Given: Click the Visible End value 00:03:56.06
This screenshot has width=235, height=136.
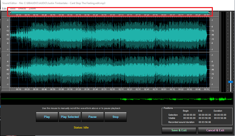Looking at the screenshot, I should tap(205, 118).
